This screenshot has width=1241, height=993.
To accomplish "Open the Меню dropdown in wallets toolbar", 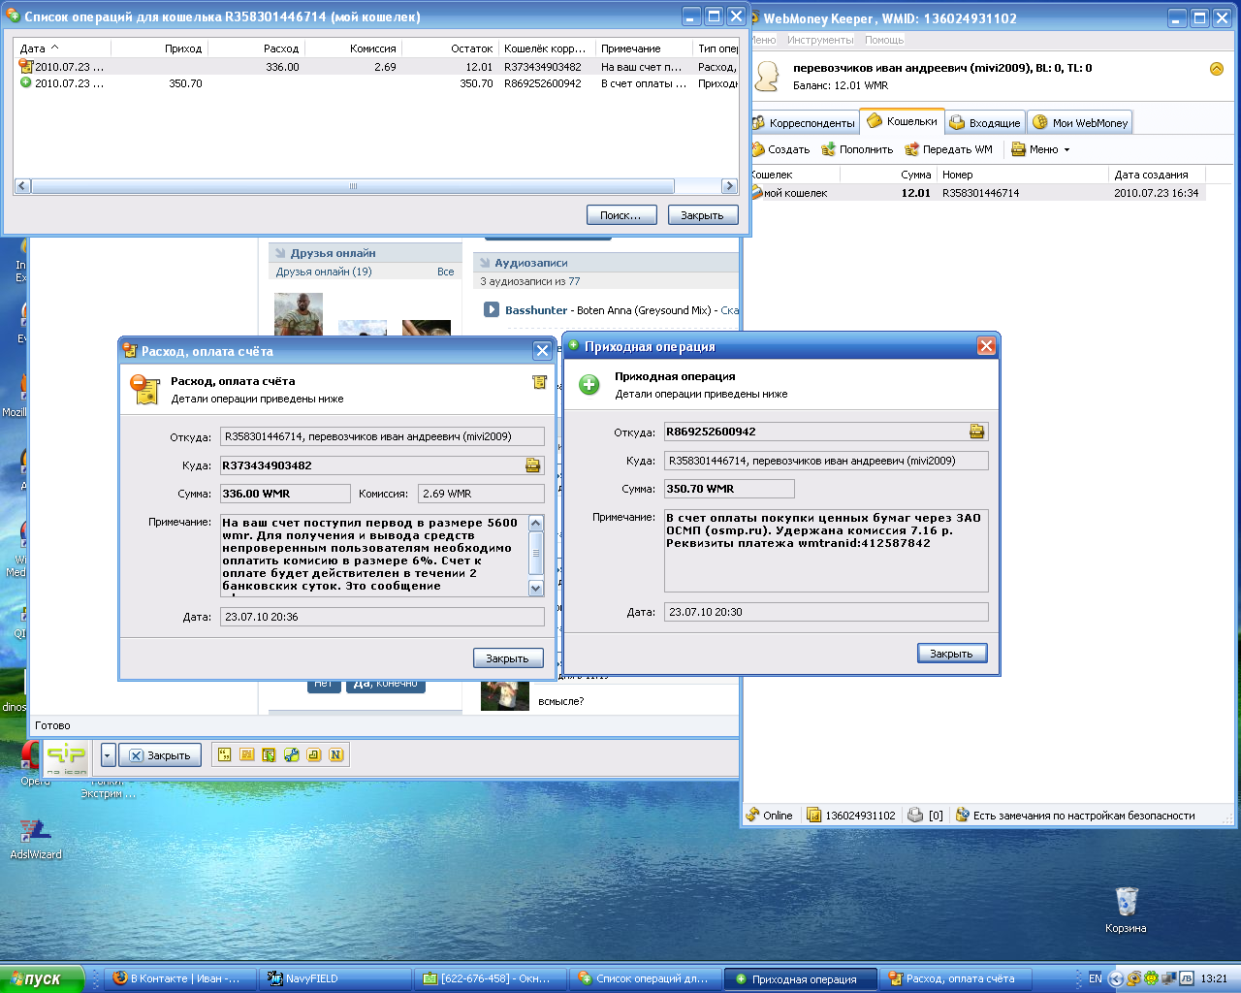I will coord(1040,149).
